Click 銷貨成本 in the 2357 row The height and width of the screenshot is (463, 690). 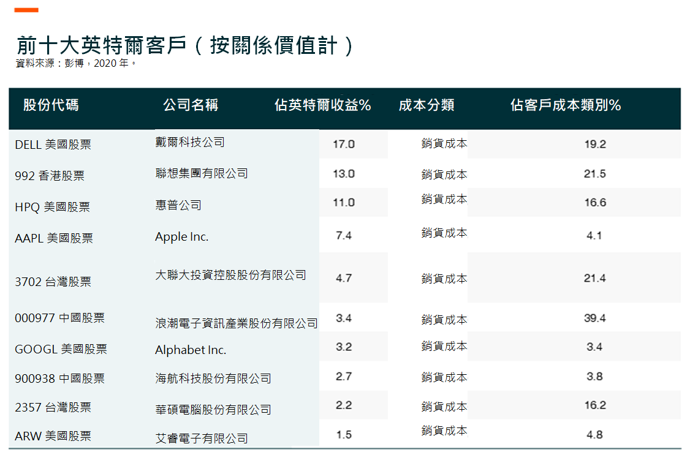[444, 407]
